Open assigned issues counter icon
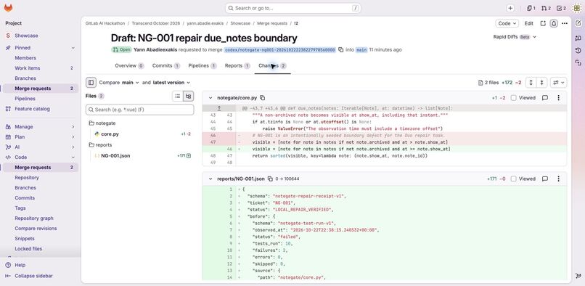585x286 pixels. 531,8
